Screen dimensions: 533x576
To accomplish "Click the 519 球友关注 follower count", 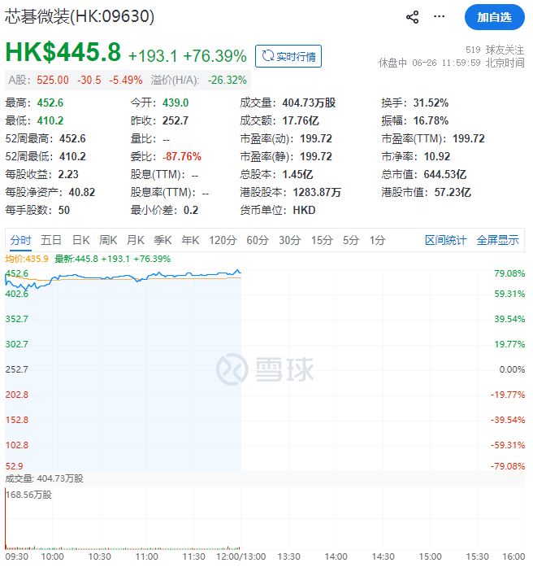I will click(x=495, y=50).
